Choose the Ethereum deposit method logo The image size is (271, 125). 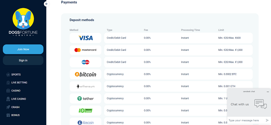(x=86, y=86)
